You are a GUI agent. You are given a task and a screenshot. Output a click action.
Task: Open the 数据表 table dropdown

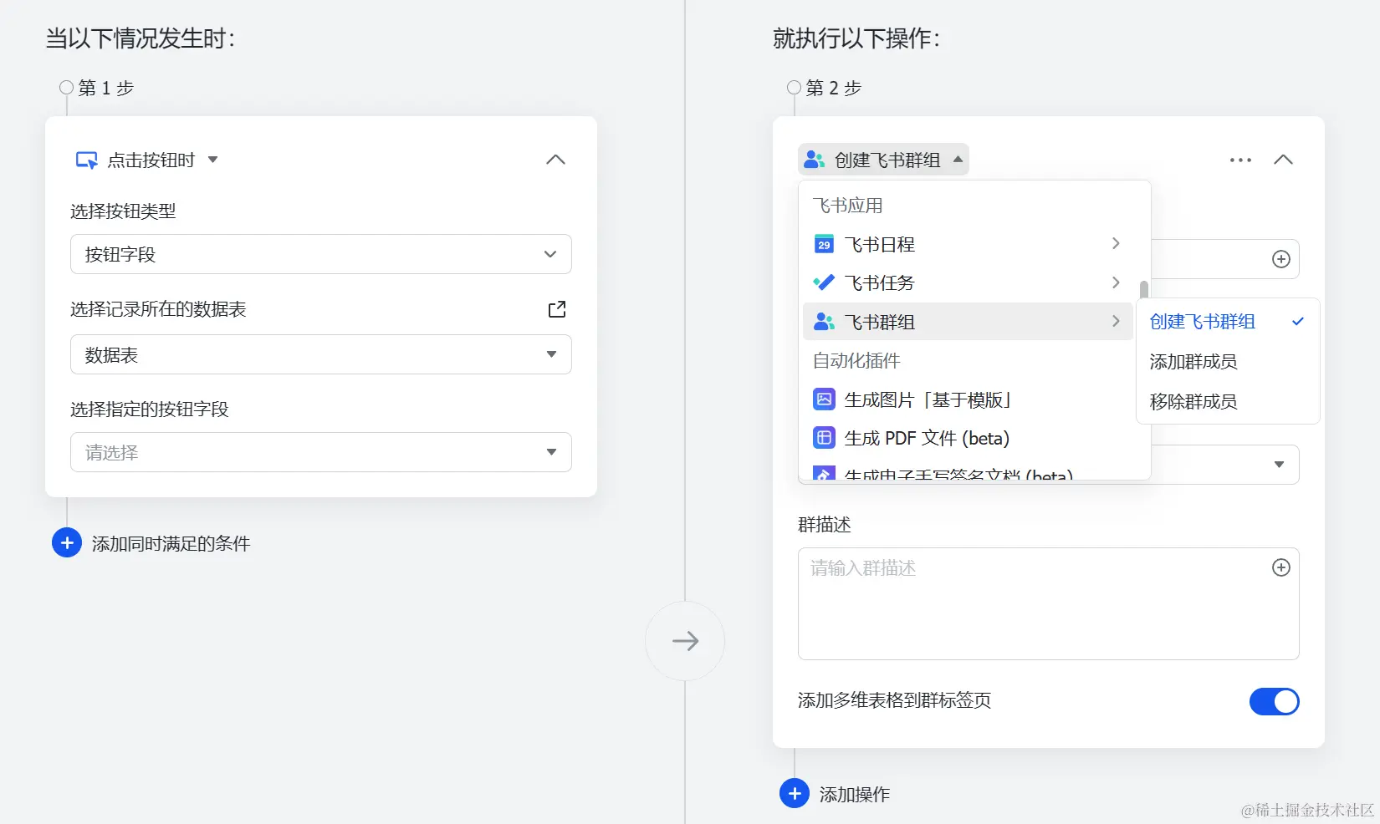321,354
